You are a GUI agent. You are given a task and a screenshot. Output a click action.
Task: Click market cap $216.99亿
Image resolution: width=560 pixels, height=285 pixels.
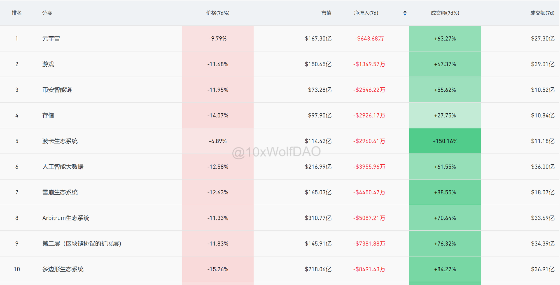click(x=318, y=167)
